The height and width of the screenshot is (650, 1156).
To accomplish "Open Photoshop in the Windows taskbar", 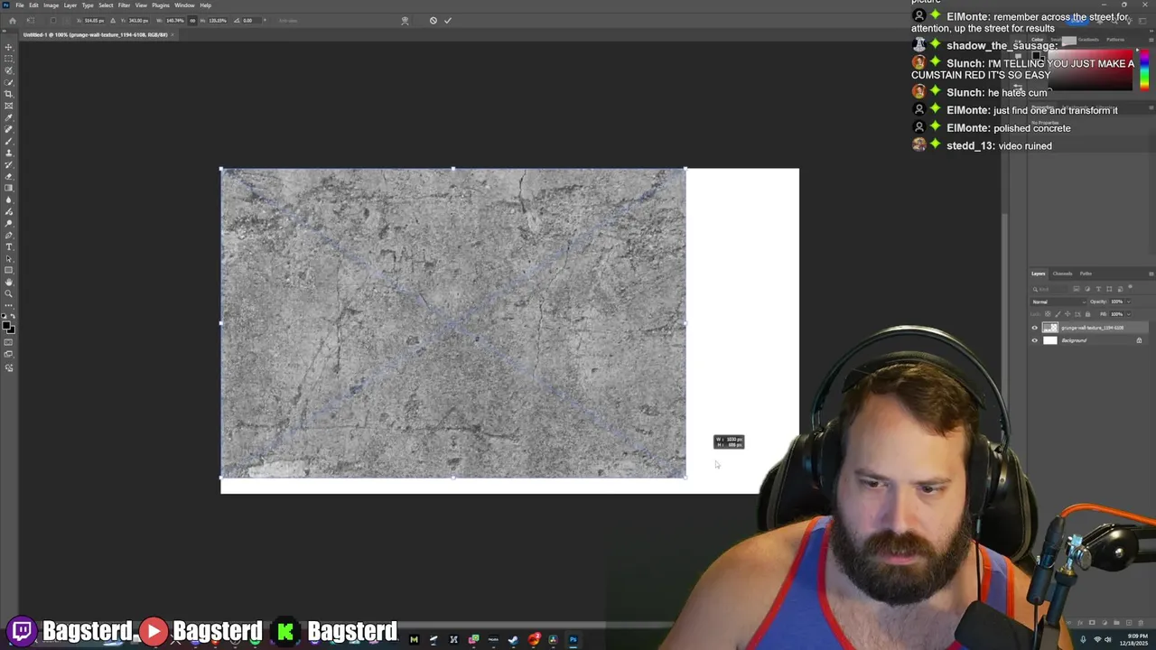I will tap(573, 640).
